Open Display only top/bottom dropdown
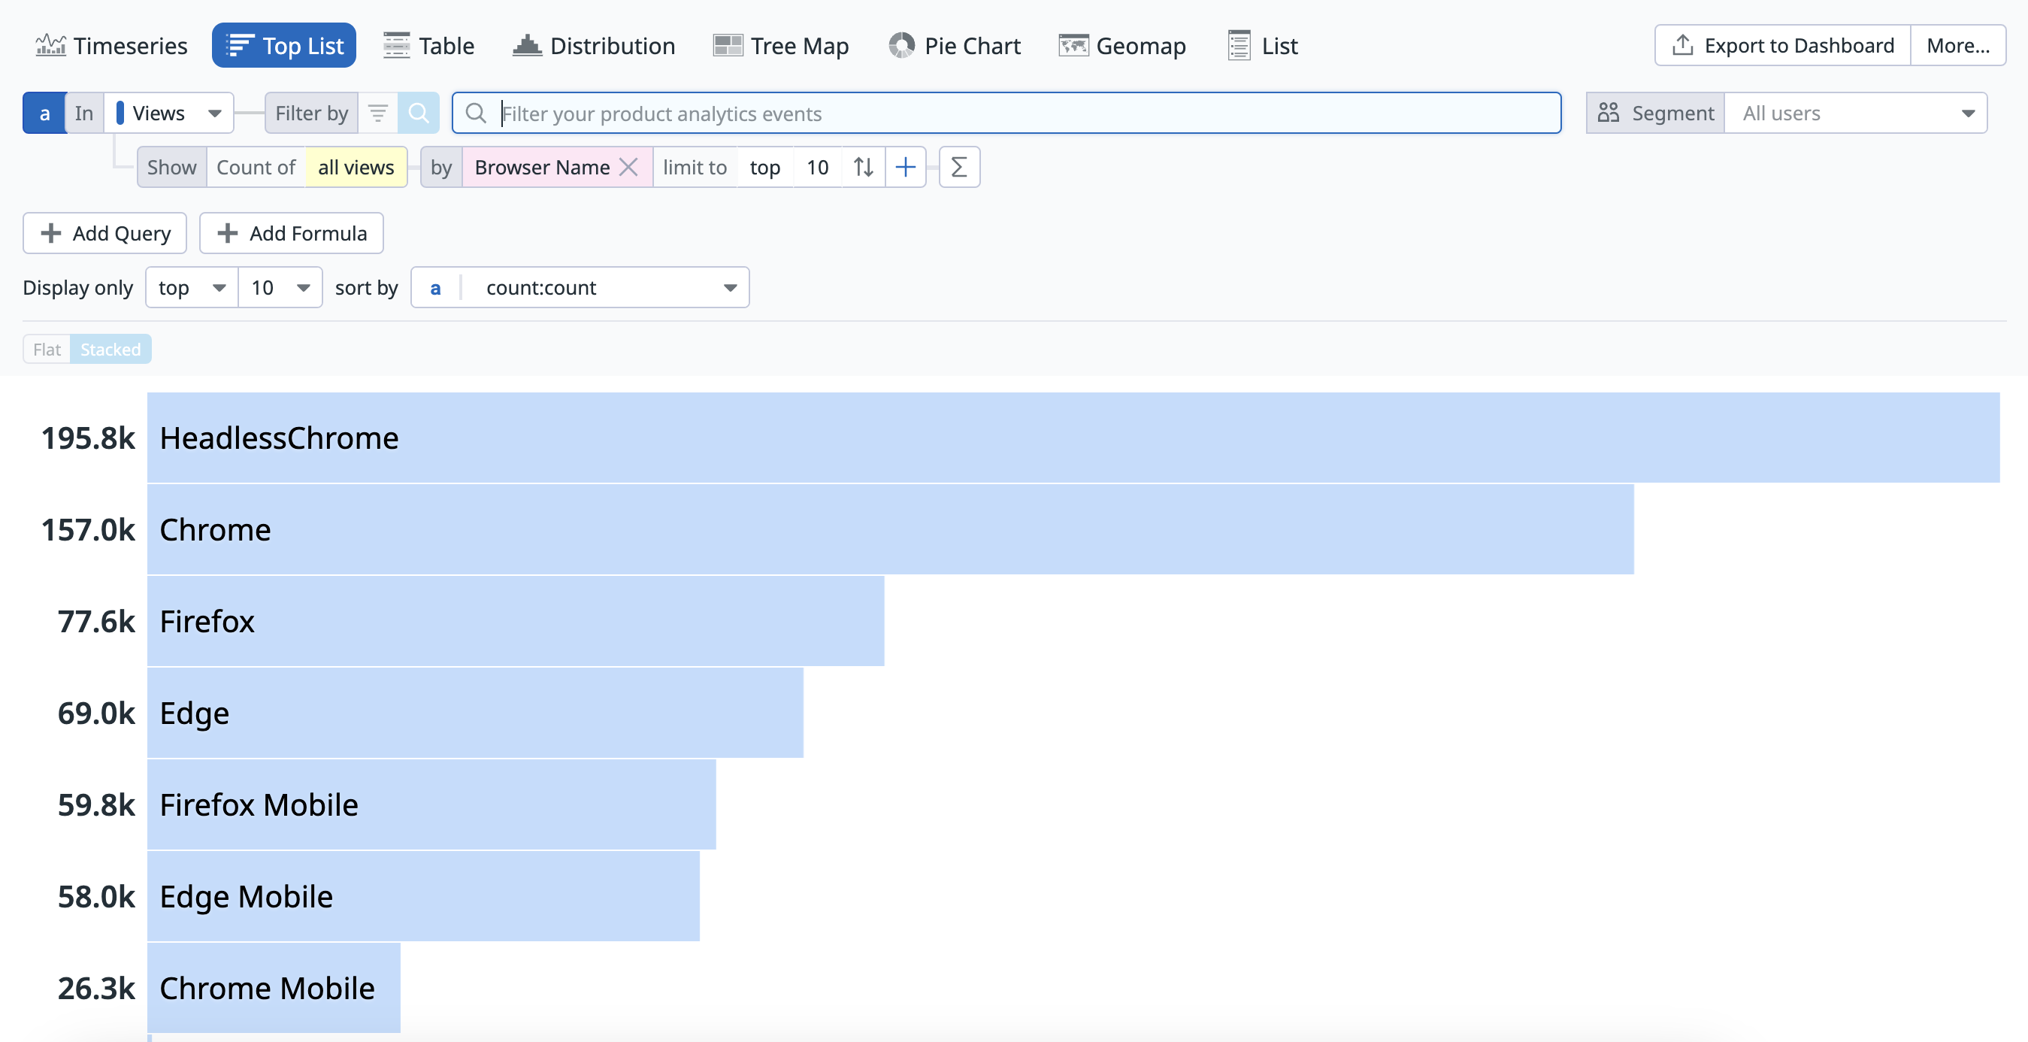This screenshot has width=2028, height=1042. (192, 287)
